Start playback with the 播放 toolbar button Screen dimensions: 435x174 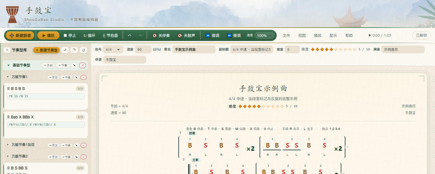[x=48, y=36]
